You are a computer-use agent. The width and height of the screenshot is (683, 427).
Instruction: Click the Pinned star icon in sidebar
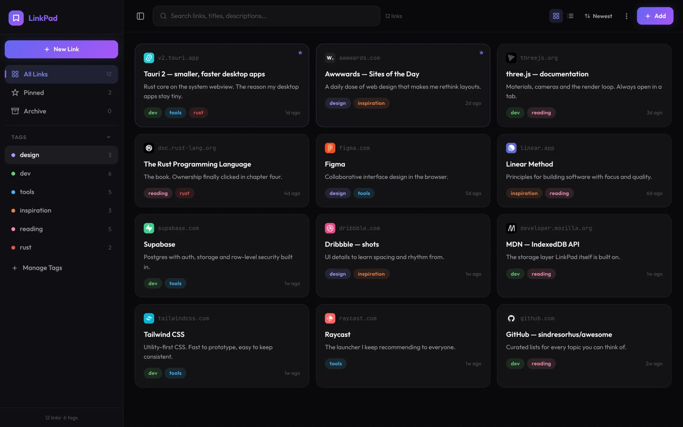click(x=15, y=93)
